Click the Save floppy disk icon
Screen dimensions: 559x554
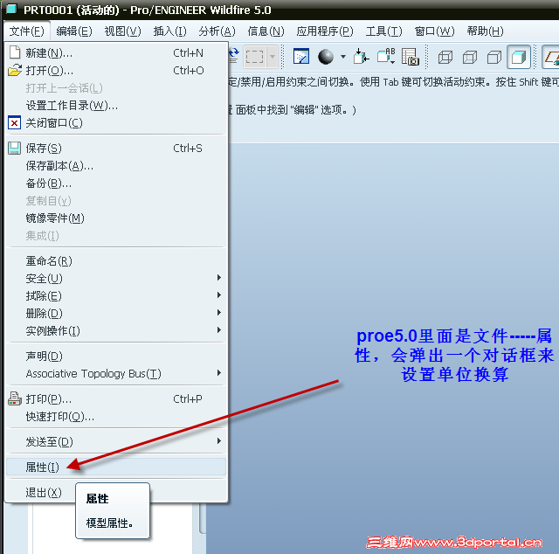pos(14,148)
